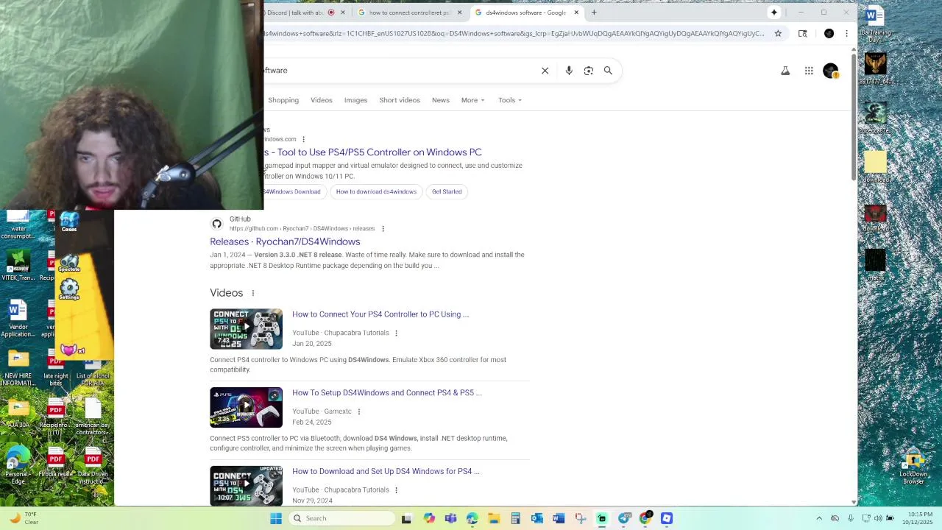Screen dimensions: 942x530
Task: Click 'How to download ds4windows' chip
Action: point(376,191)
